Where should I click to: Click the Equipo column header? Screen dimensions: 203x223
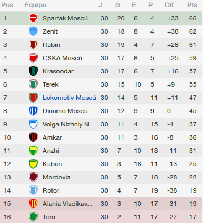[35, 5]
